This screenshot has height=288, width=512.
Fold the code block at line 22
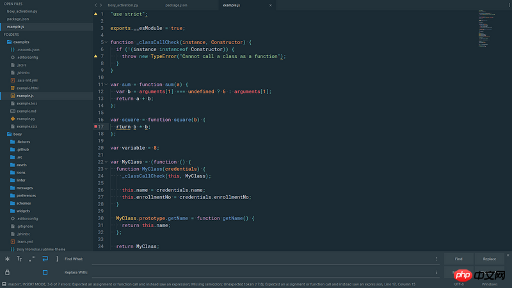(106, 162)
